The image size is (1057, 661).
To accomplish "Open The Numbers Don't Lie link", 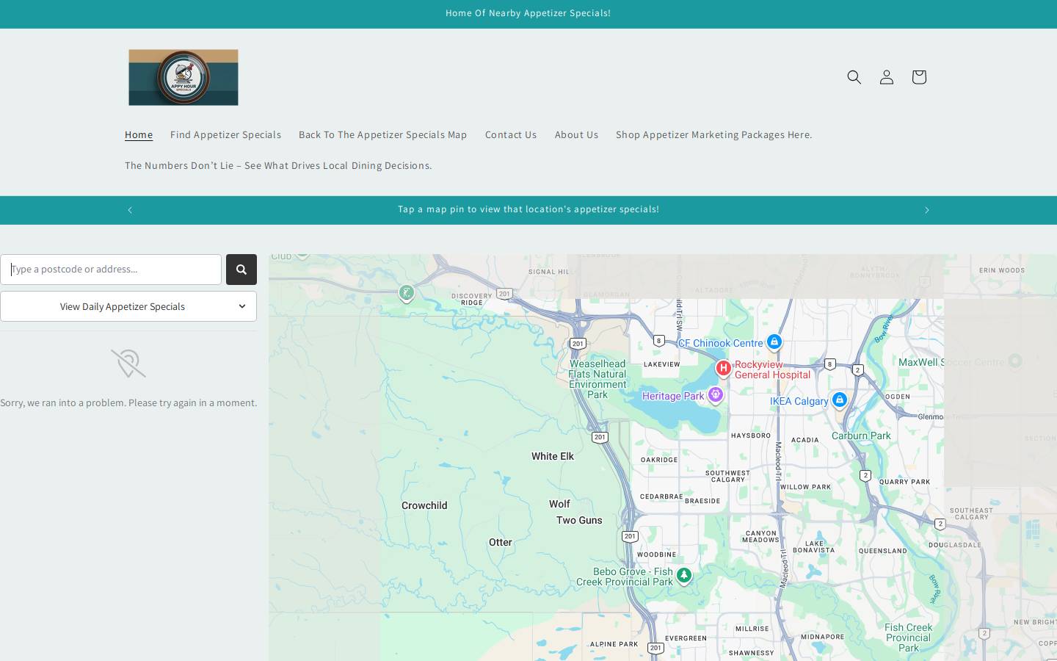I will click(x=278, y=165).
